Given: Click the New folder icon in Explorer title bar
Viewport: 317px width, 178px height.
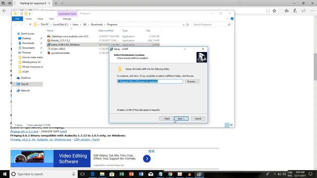Looking at the screenshot, I should click(x=26, y=14).
